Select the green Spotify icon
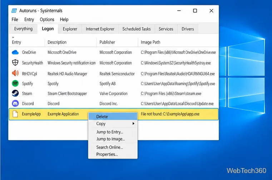This screenshot has height=180, width=272. click(x=15, y=83)
